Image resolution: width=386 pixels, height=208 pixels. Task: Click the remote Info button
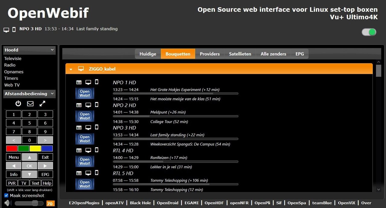[x=14, y=174]
